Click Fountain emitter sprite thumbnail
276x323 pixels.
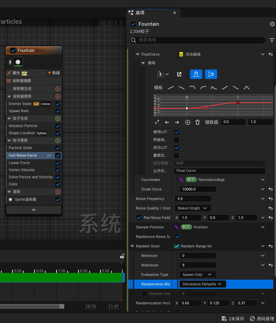18,62
